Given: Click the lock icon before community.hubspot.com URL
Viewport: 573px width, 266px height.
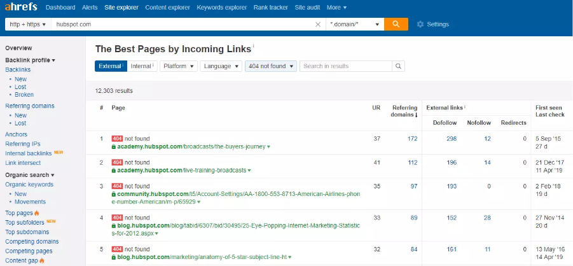Looking at the screenshot, I should click(x=114, y=193).
